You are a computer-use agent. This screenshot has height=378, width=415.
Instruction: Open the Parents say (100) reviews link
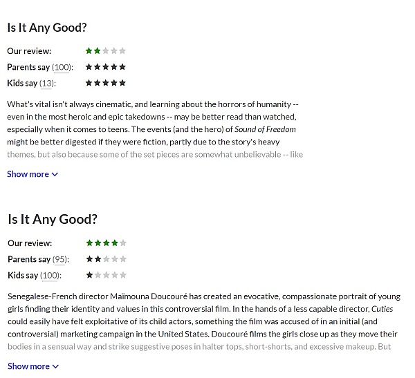[62, 68]
